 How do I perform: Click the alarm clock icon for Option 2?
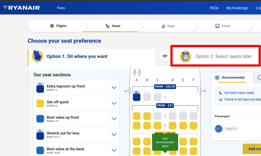tap(185, 56)
